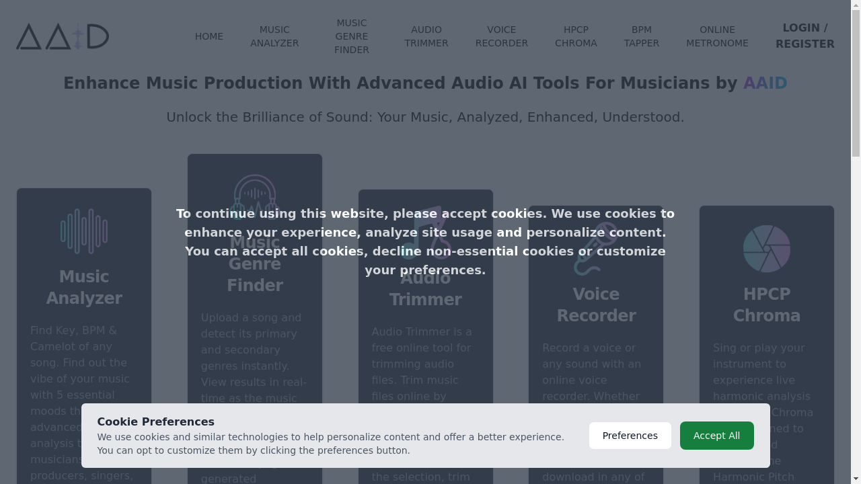Click the Music Genre Finder headphones icon
Viewport: 861px width, 484px height.
[255, 197]
